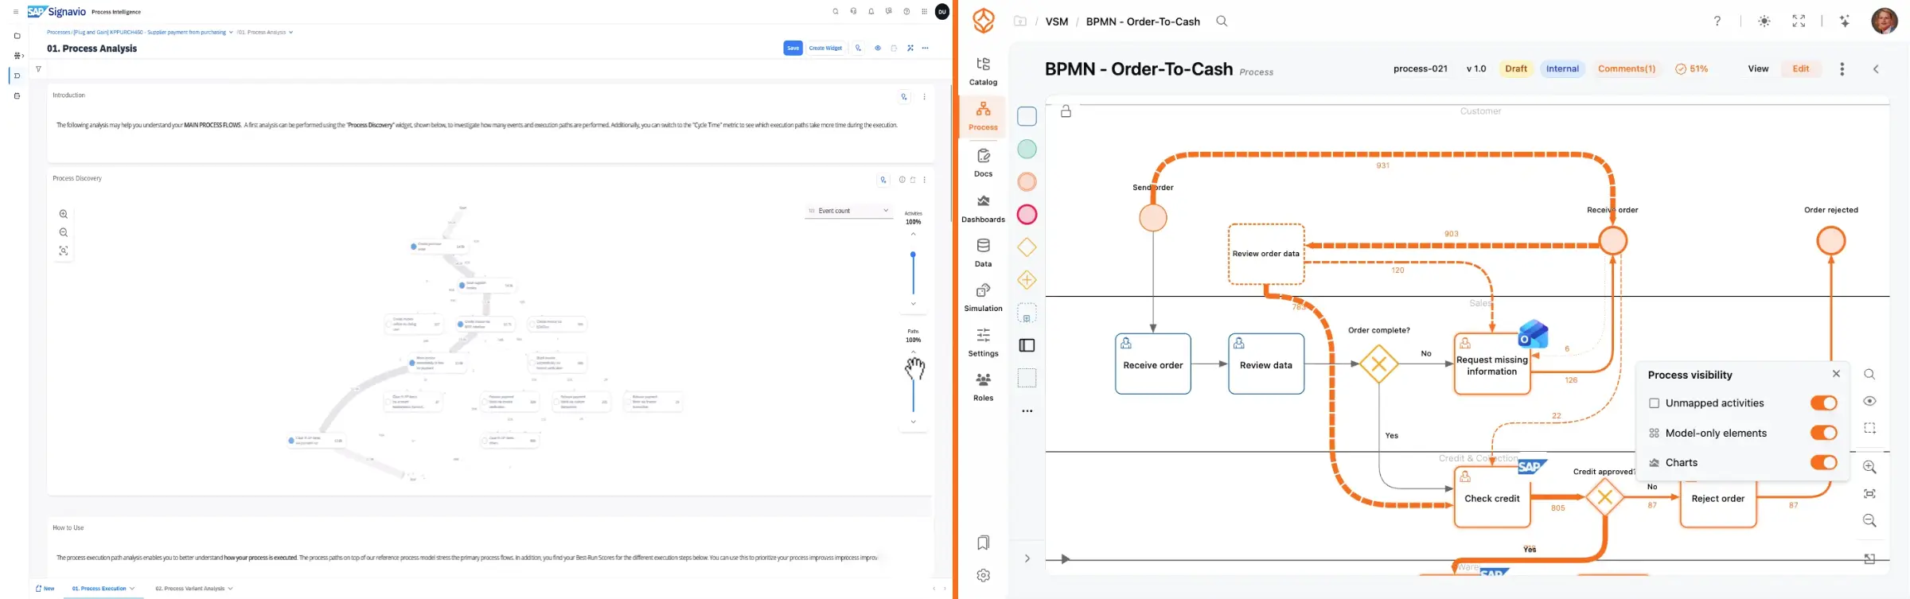The width and height of the screenshot is (1910, 599).
Task: Fit the BPMN diagram to screen
Action: [x=1870, y=494]
